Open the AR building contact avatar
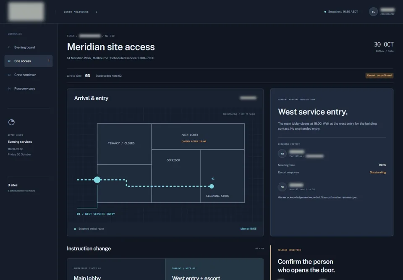This screenshot has height=280, width=403. [x=282, y=154]
